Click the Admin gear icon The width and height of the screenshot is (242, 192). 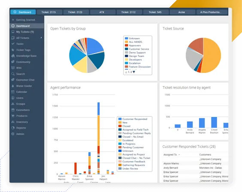13,134
